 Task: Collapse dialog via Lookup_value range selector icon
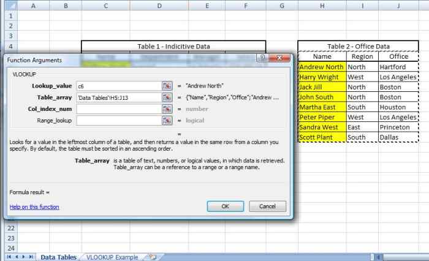click(167, 86)
